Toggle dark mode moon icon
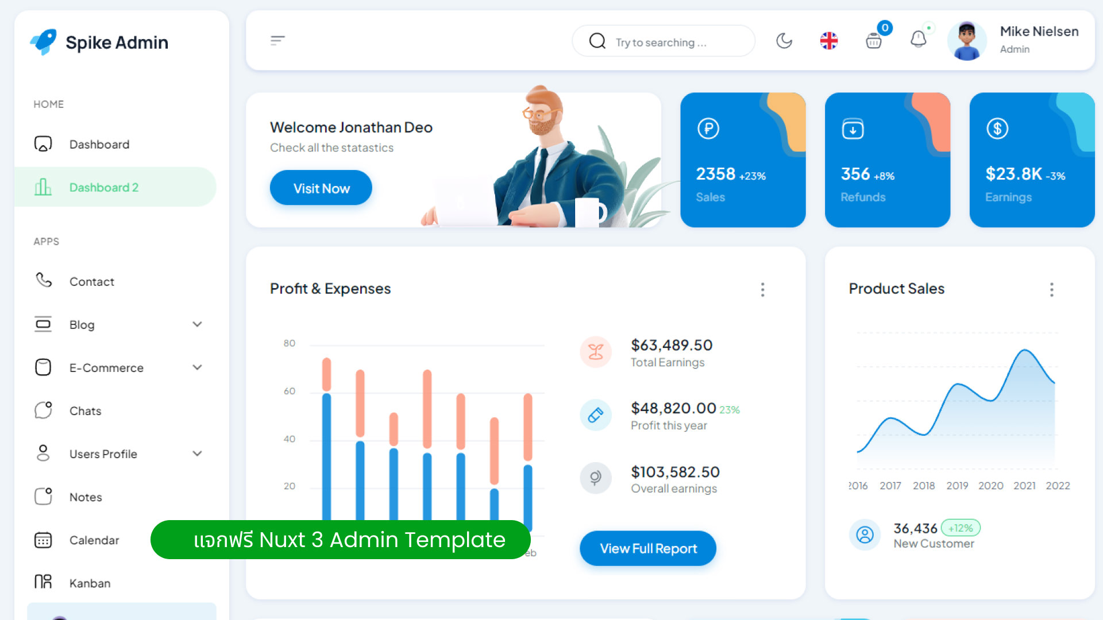This screenshot has width=1103, height=620. tap(784, 40)
